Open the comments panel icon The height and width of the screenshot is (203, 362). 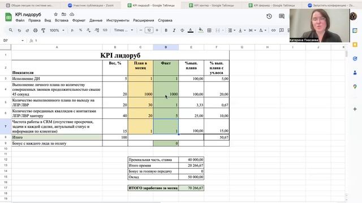pyautogui.click(x=282, y=16)
